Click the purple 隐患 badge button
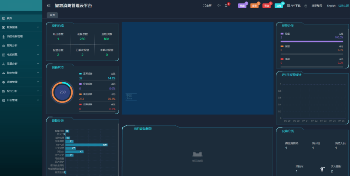 point(242,6)
